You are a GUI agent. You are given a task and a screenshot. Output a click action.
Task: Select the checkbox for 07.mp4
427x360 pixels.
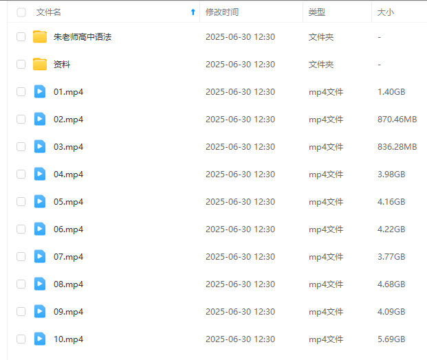[21, 256]
